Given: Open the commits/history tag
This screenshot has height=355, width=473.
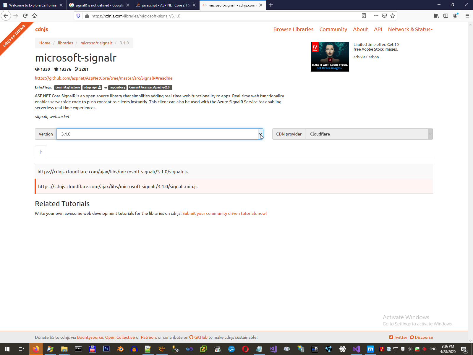Looking at the screenshot, I should tap(68, 87).
